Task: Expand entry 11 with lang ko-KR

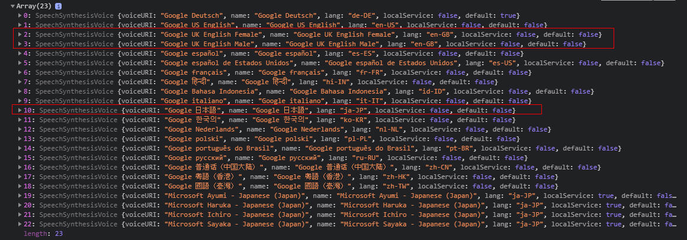Action: (20, 120)
